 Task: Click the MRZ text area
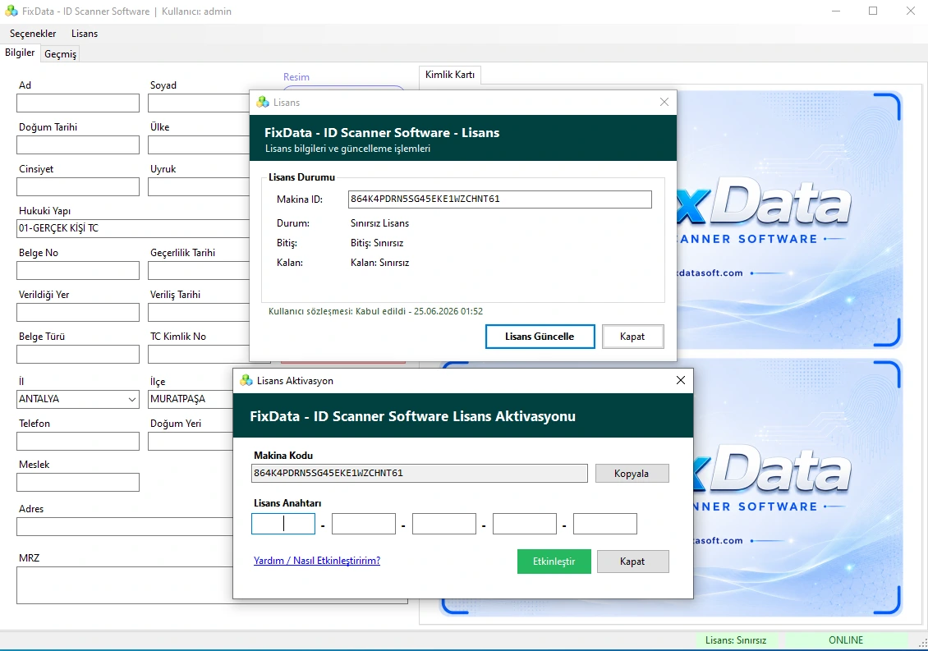click(125, 585)
